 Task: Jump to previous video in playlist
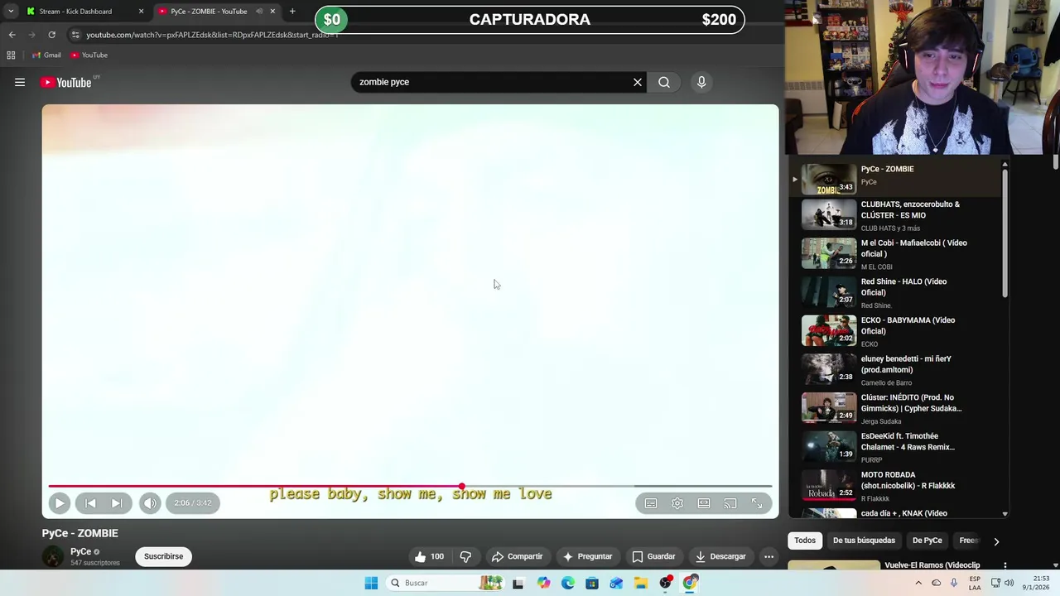90,503
